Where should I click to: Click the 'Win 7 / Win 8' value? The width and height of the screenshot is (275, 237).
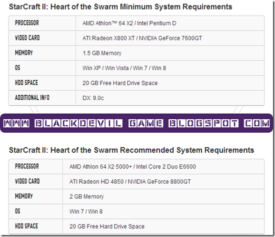point(86,211)
